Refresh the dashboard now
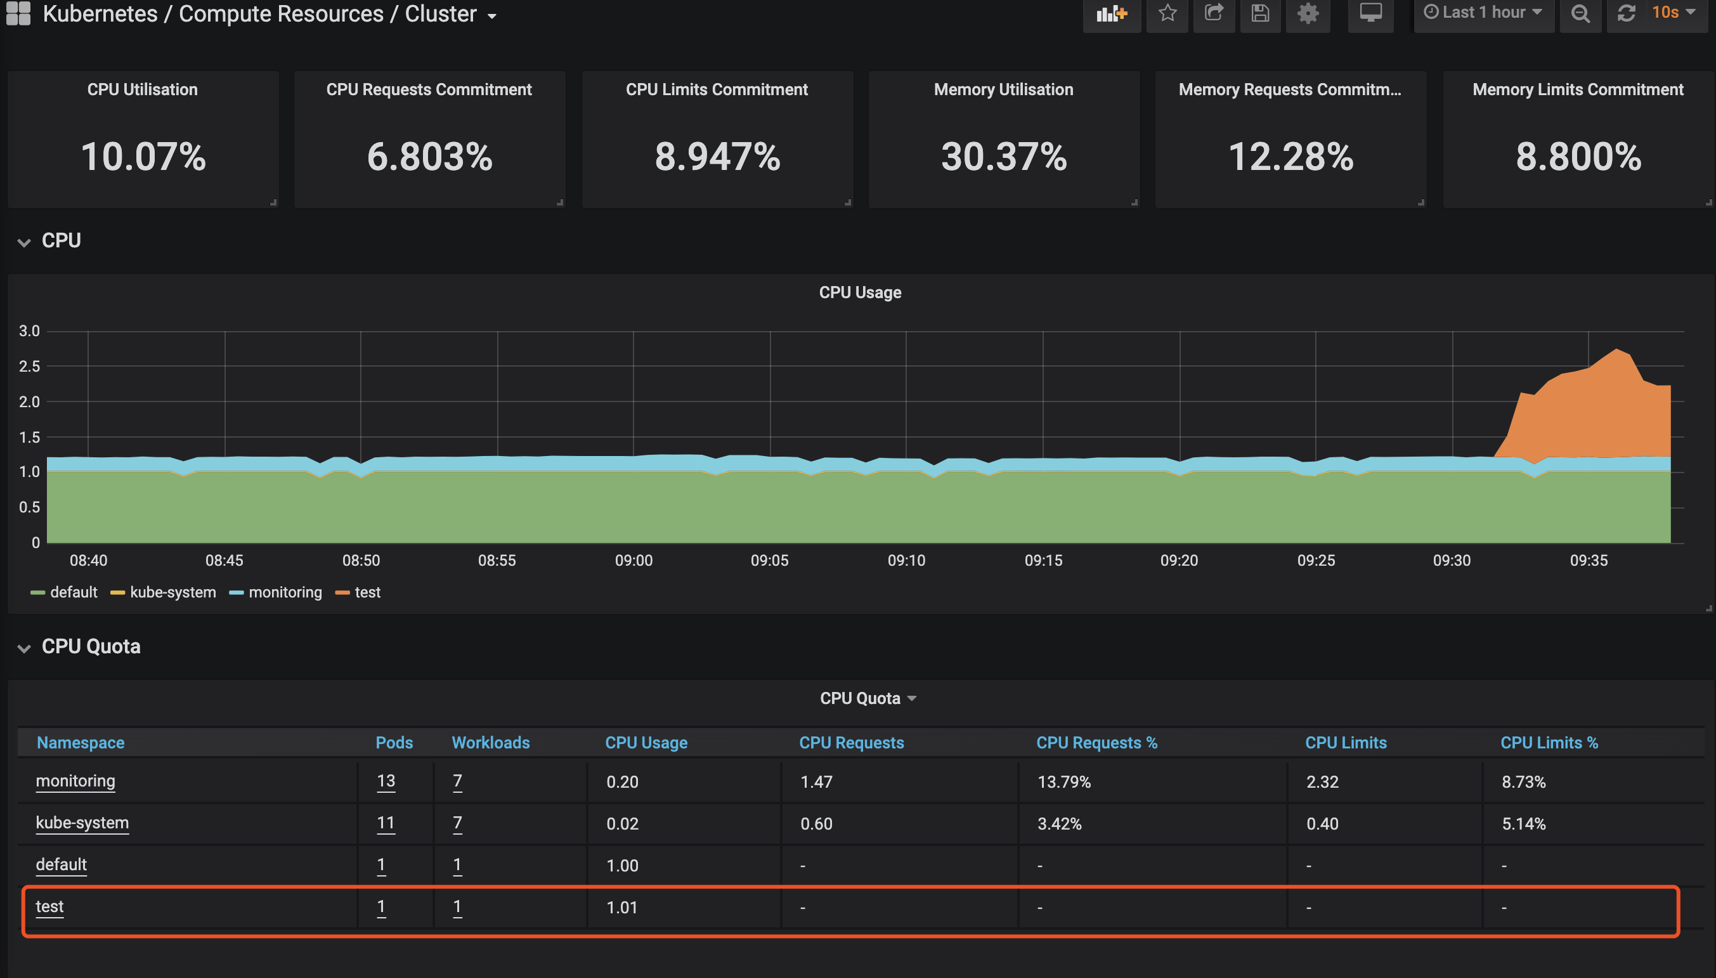Viewport: 1716px width, 978px height. pyautogui.click(x=1626, y=13)
